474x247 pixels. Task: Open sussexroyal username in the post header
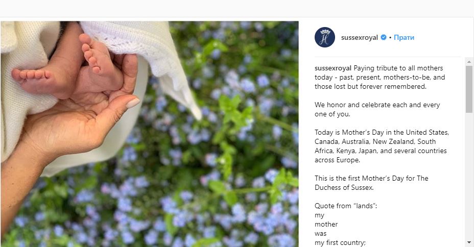[x=360, y=37]
